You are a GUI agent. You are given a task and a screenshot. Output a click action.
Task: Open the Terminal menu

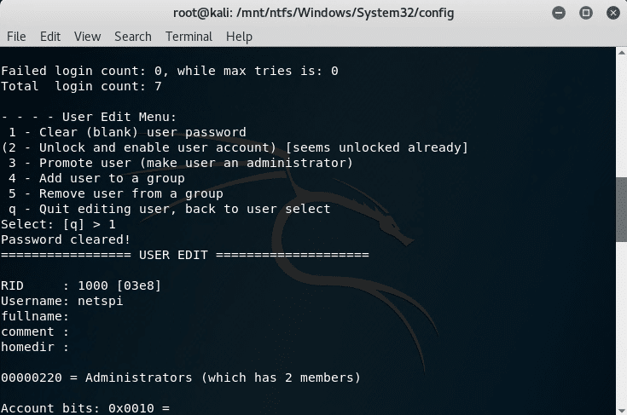[189, 37]
